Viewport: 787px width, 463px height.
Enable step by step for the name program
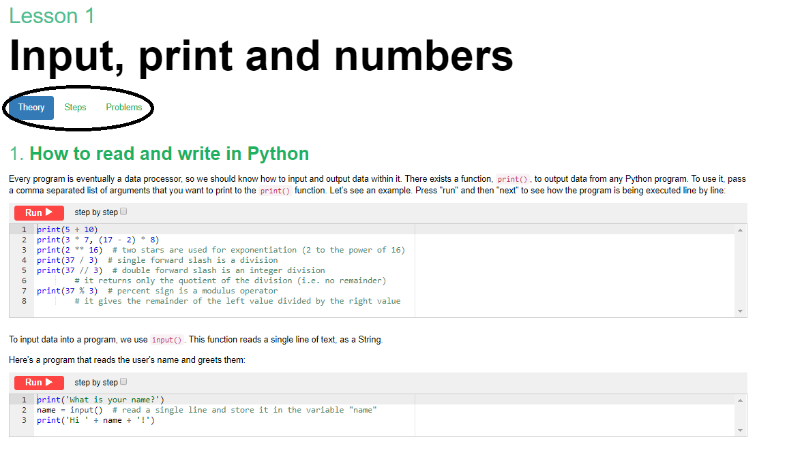tap(123, 382)
